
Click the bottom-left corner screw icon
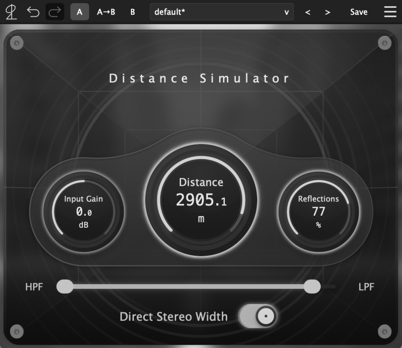pos(16,332)
